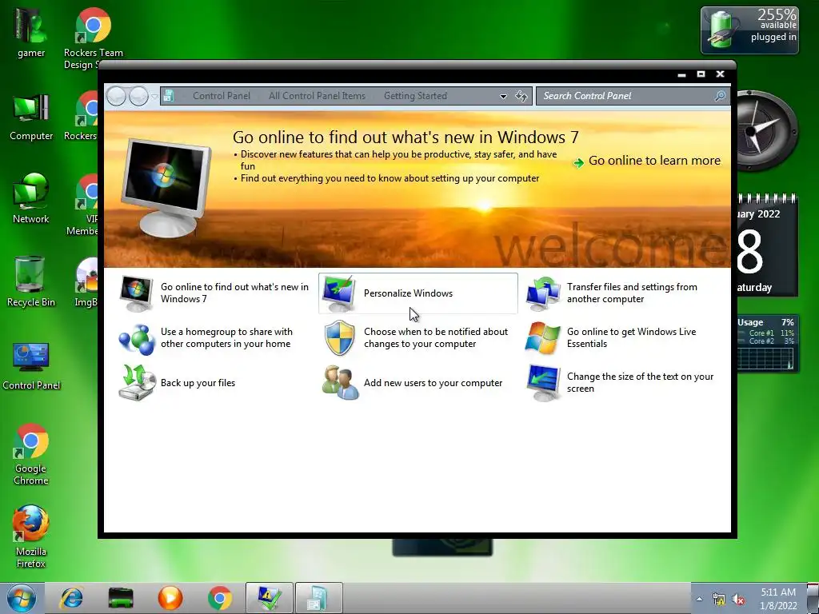
Task: Open the Google Chrome desktop shortcut
Action: click(x=31, y=454)
